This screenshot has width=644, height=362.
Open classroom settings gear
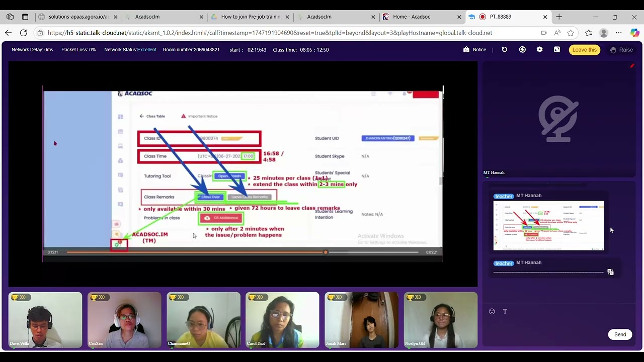pos(539,50)
